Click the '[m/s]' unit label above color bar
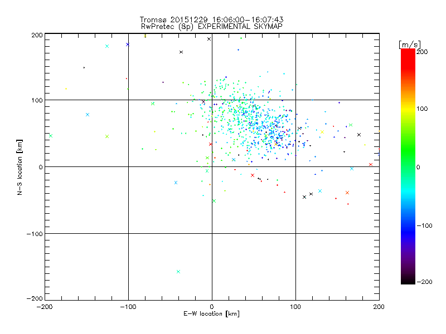Image resolution: width=446 pixels, height=334 pixels. pyautogui.click(x=410, y=45)
